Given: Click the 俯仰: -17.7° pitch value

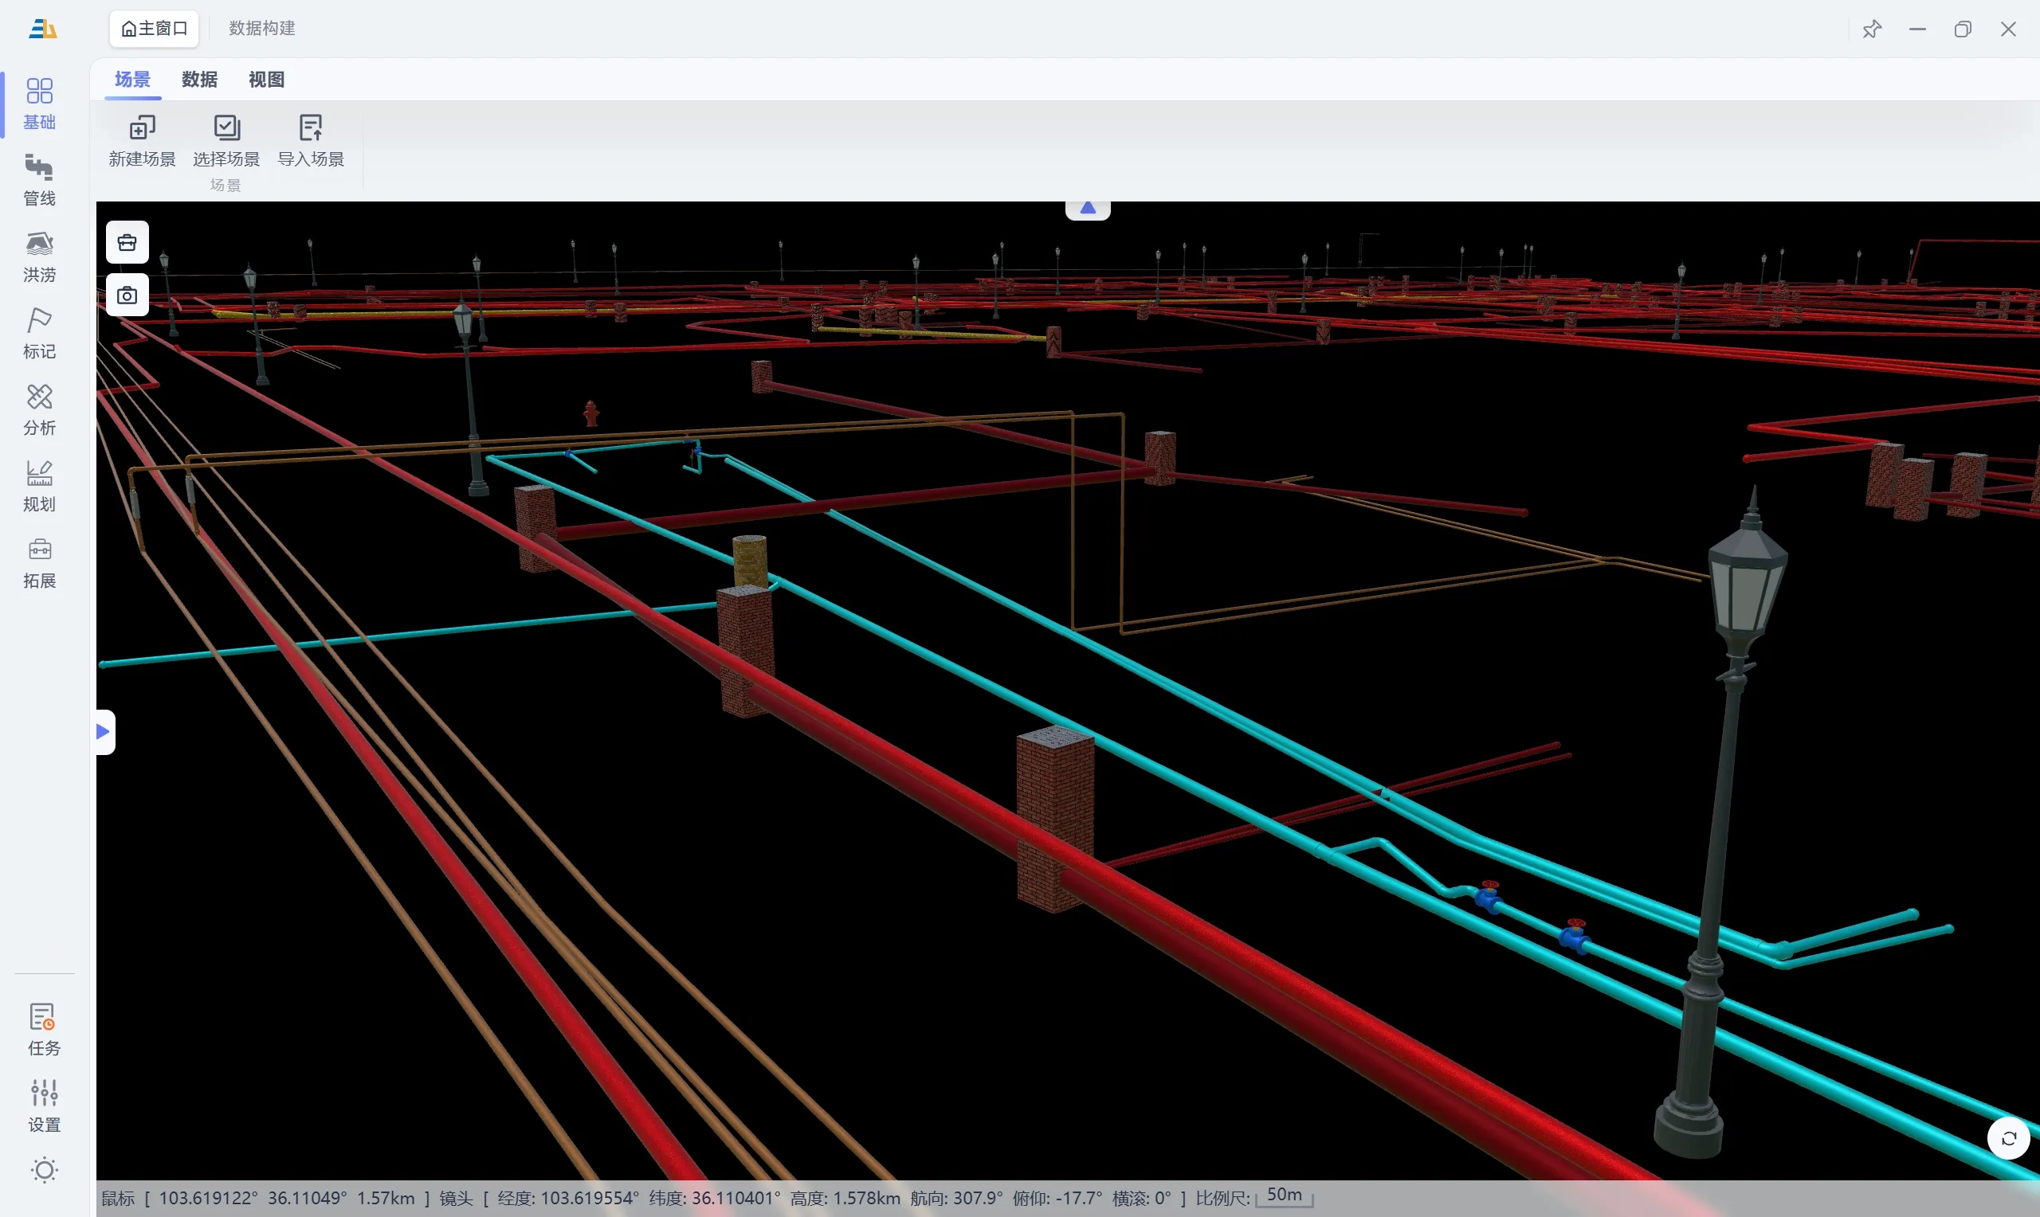Looking at the screenshot, I should tap(1057, 1198).
